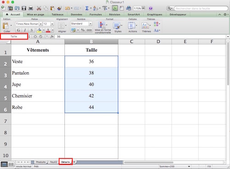Expand the formula bar arrow
This screenshot has width=230, height=169.
click(228, 37)
